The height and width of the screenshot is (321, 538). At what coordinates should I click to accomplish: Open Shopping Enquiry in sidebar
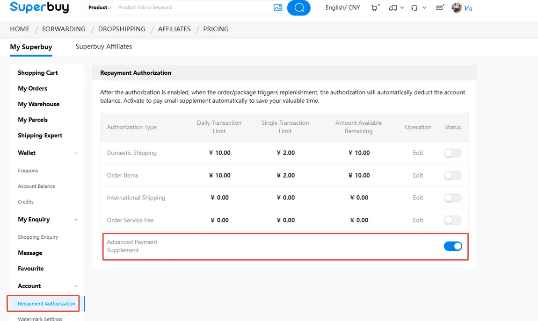(38, 237)
